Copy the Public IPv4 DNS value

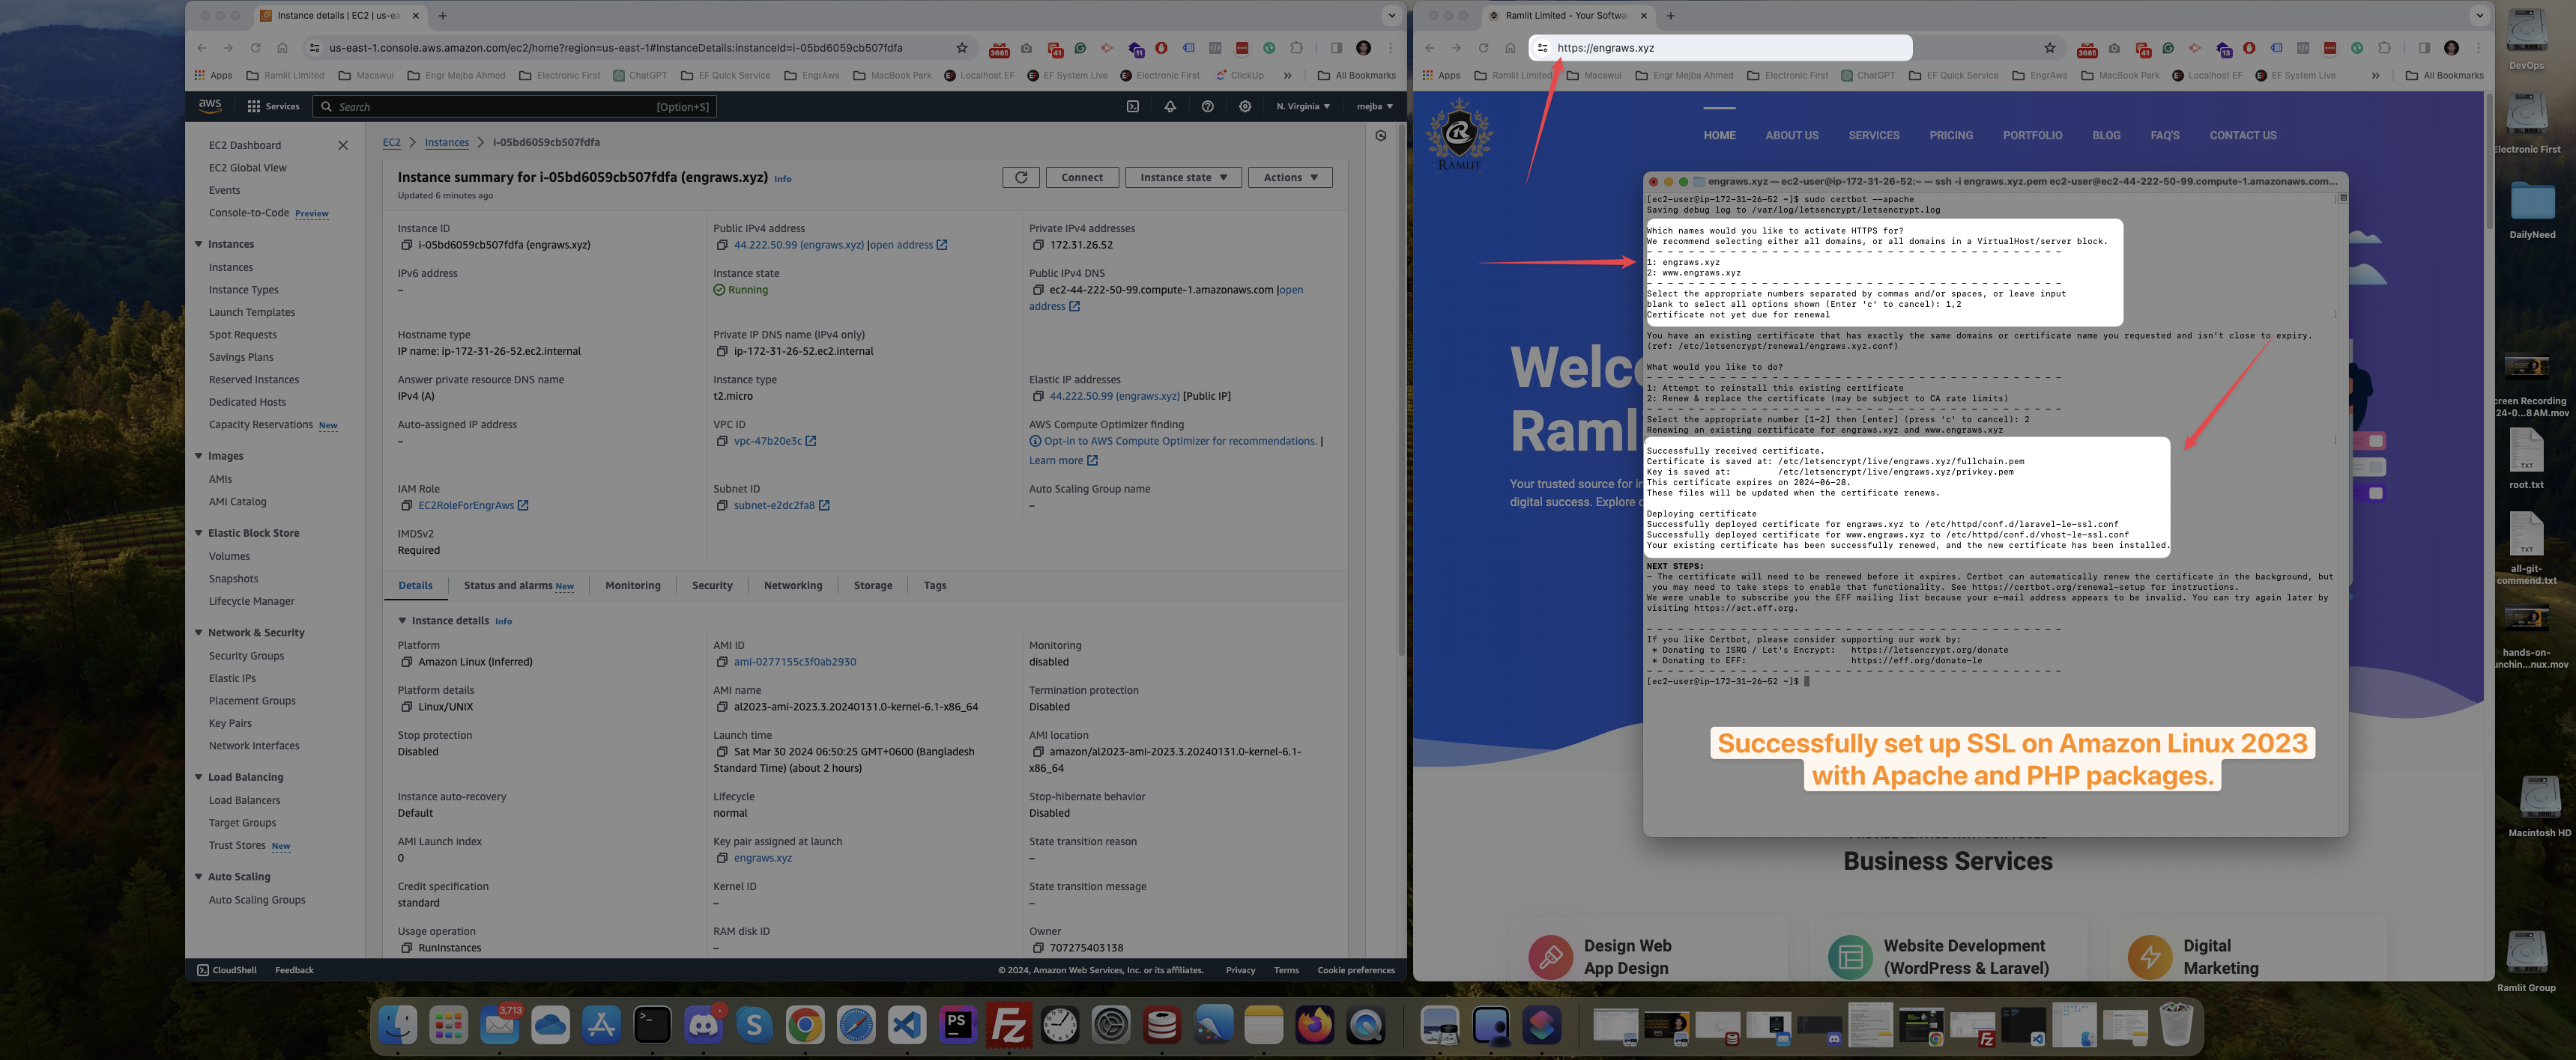(1037, 290)
